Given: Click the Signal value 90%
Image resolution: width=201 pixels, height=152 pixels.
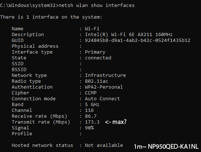Looking at the screenshot, I should click(89, 128).
